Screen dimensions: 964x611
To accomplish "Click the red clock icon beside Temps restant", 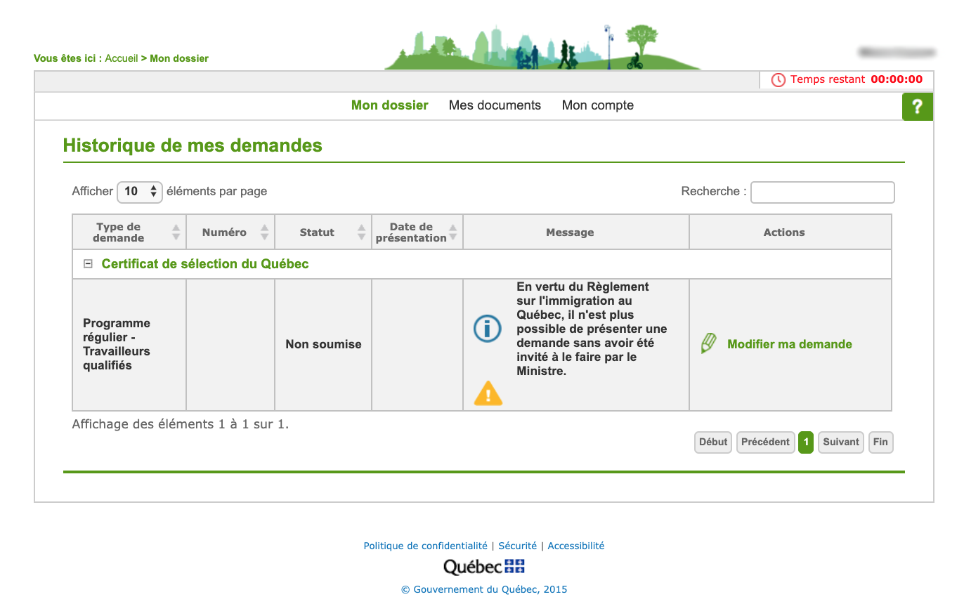I will coord(778,80).
